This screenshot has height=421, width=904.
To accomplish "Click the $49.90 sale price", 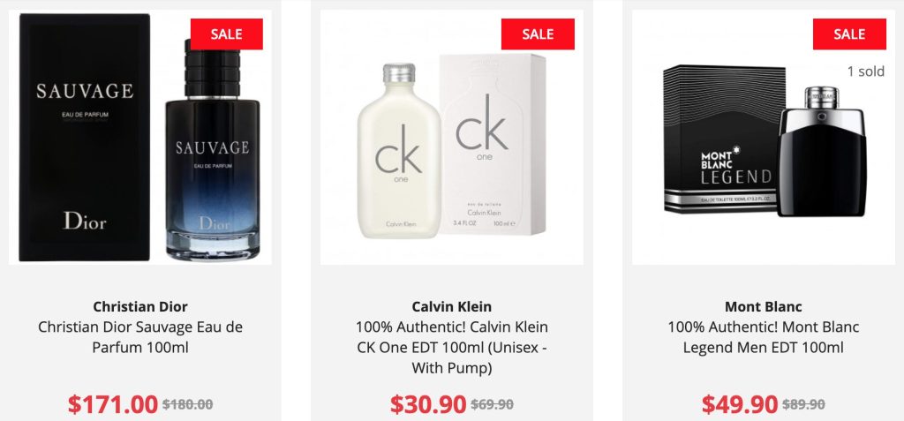I will [740, 403].
